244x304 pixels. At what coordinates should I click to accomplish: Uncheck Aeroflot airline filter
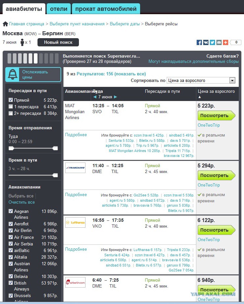(x=11, y=224)
